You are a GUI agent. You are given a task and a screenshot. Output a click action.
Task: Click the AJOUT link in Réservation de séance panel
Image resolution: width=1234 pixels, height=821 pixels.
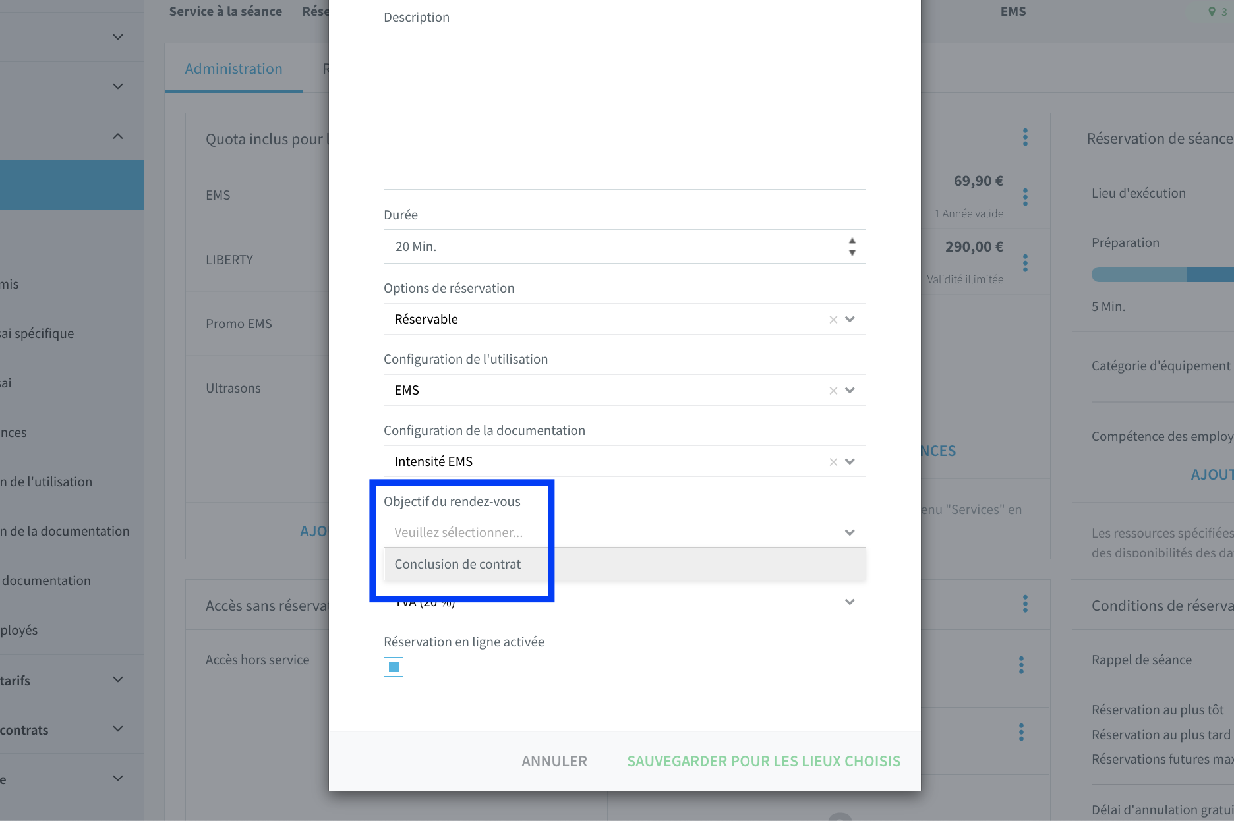[x=1212, y=474]
